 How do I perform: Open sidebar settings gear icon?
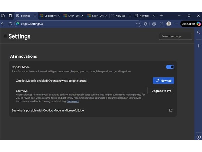coord(199,137)
